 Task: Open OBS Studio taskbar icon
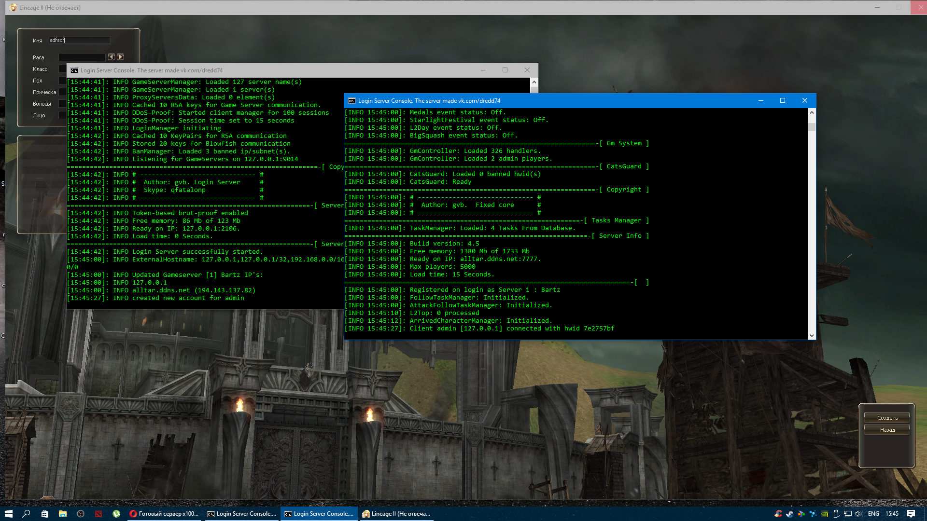click(x=81, y=514)
